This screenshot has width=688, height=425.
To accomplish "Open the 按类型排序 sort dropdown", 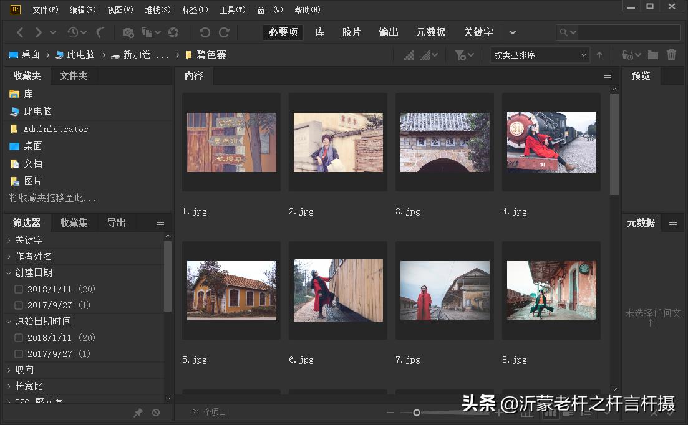I will click(x=540, y=55).
